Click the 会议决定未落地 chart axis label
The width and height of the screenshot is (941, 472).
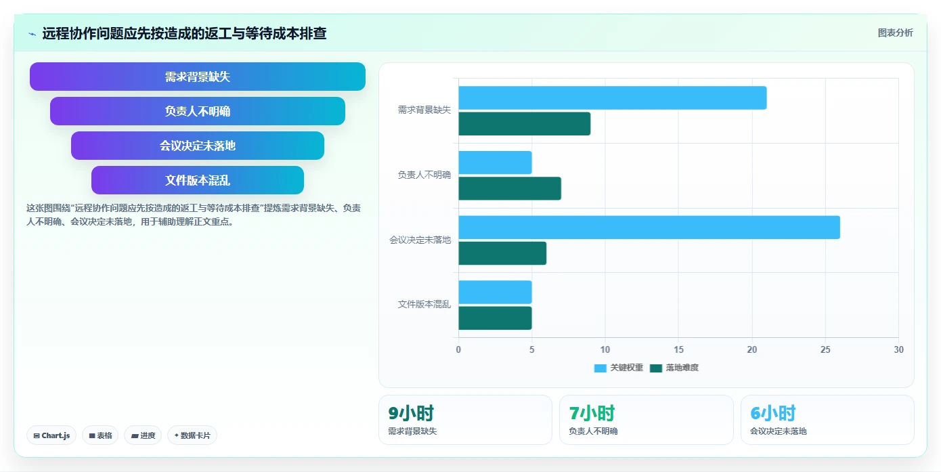pyautogui.click(x=420, y=240)
